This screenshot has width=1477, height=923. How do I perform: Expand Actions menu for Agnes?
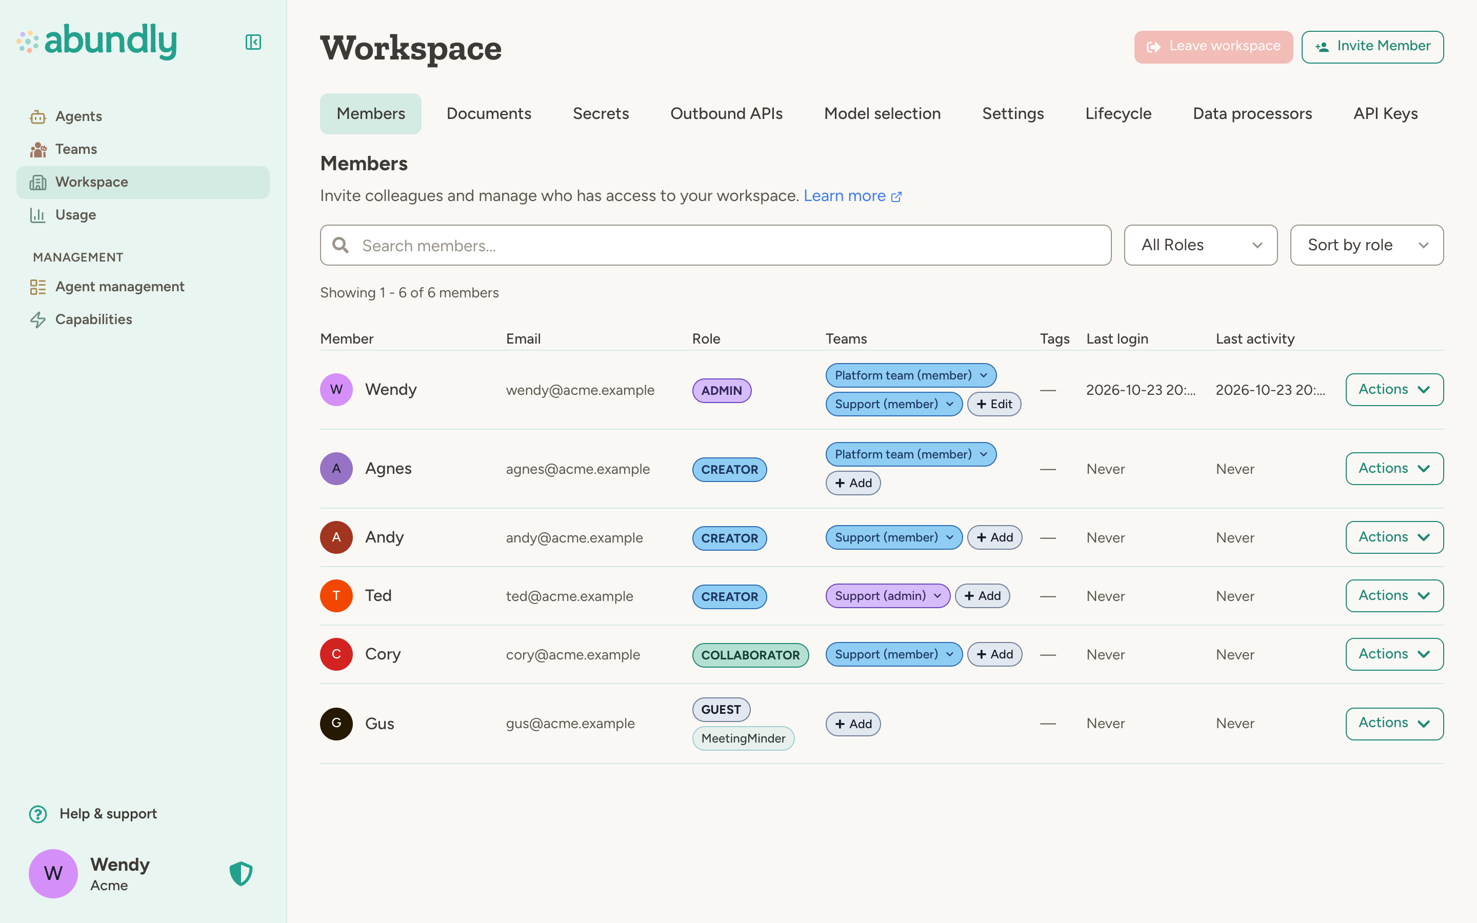pos(1394,469)
